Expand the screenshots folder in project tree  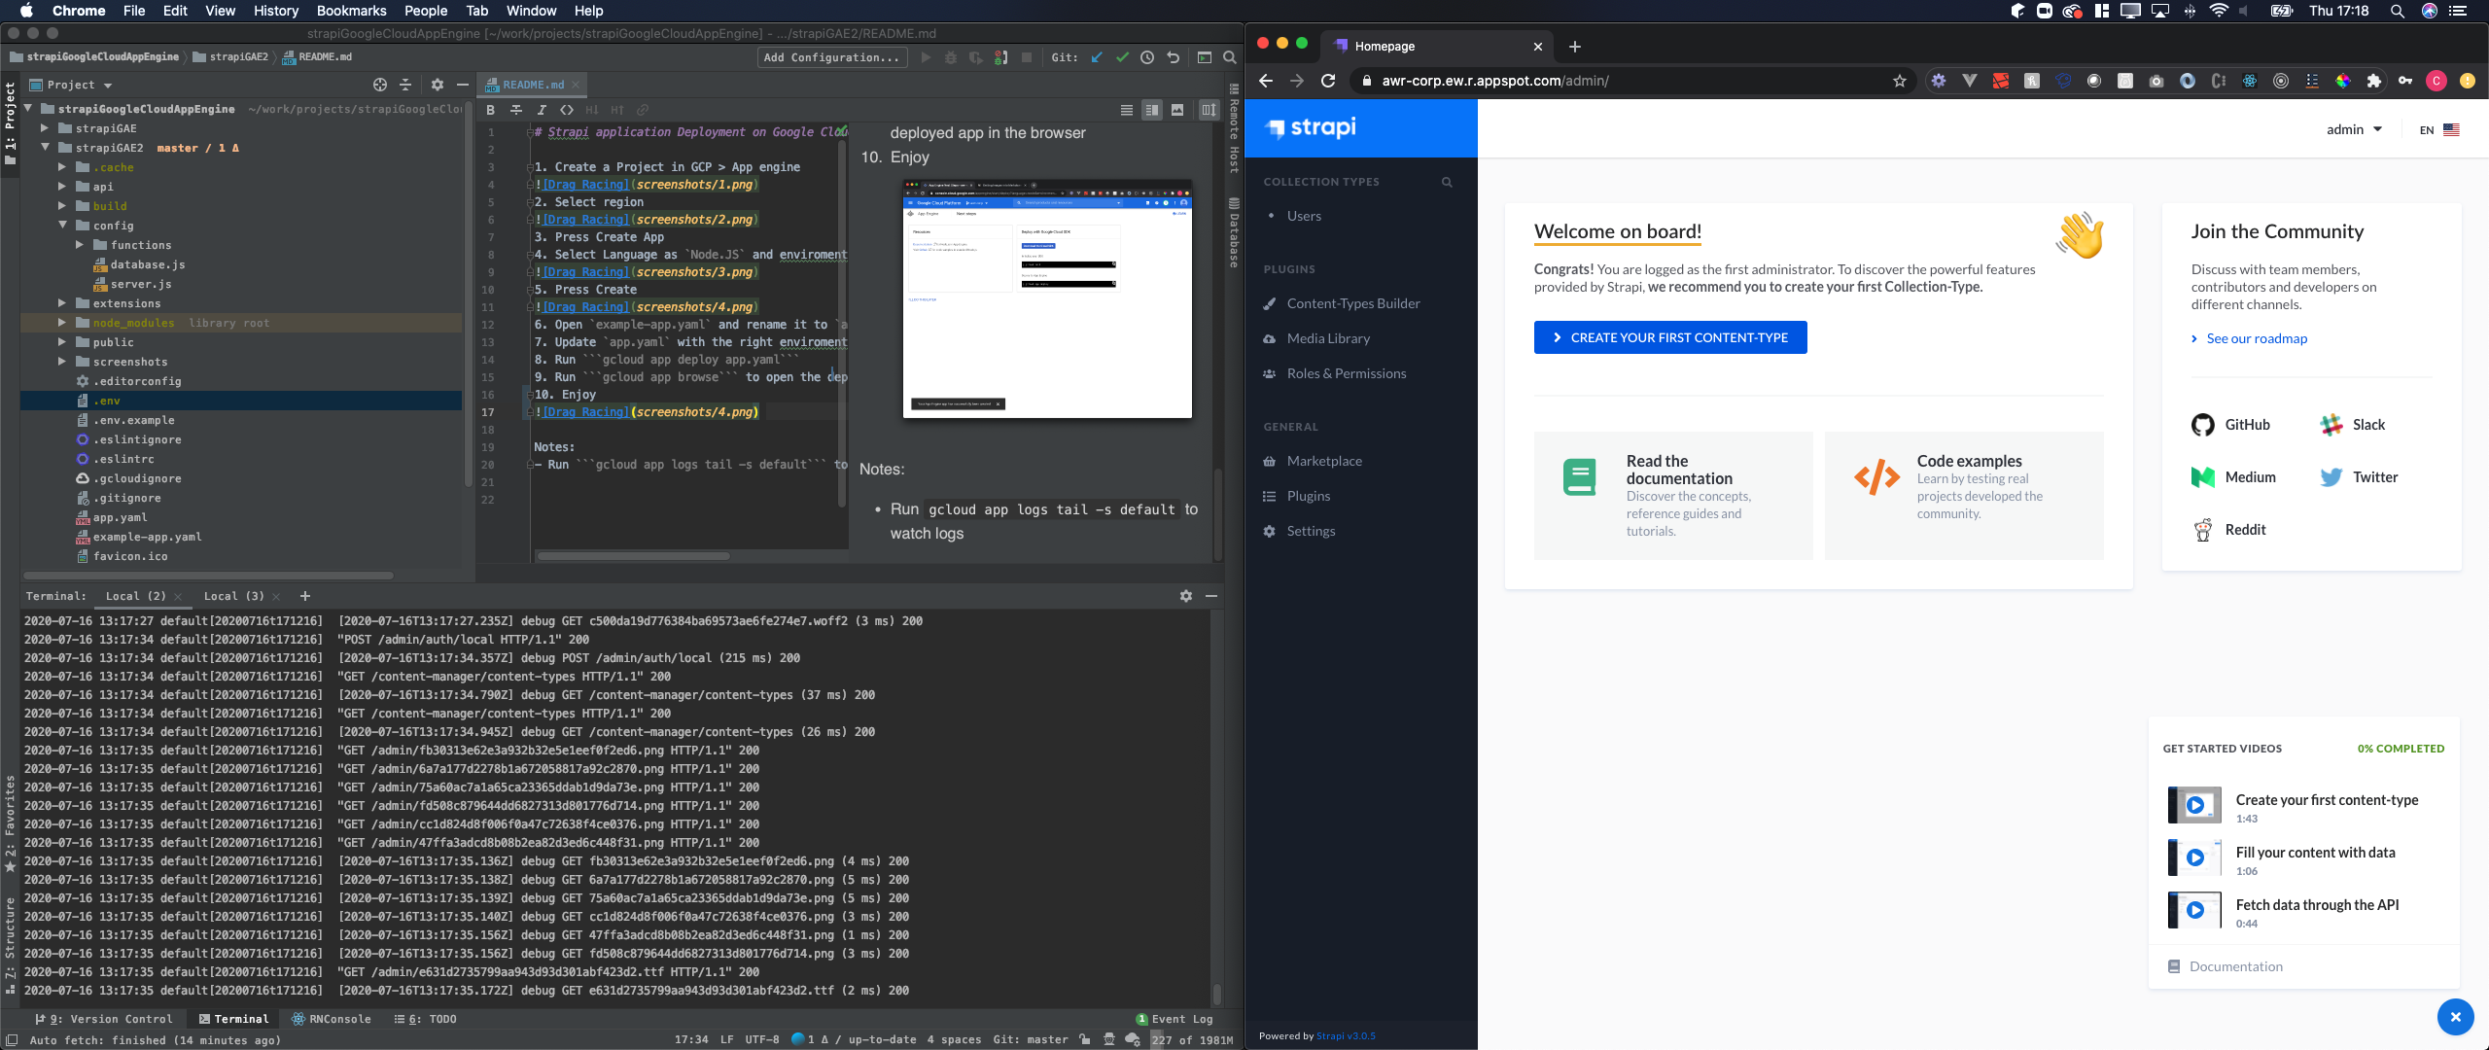pyautogui.click(x=62, y=362)
